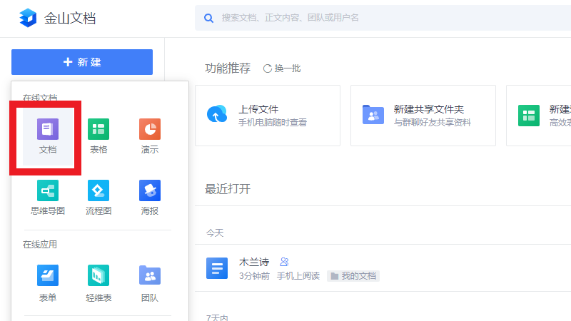Click the search magnifier icon
This screenshot has height=321, width=571.
coord(208,18)
